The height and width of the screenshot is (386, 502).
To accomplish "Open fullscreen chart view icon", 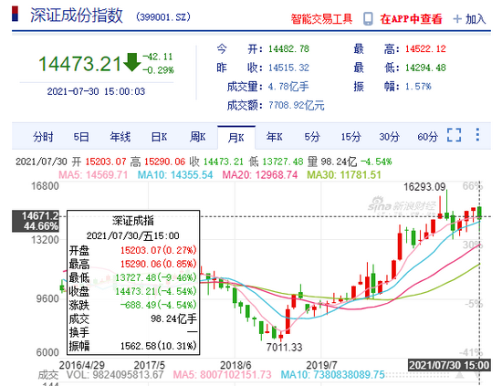I will (454, 135).
